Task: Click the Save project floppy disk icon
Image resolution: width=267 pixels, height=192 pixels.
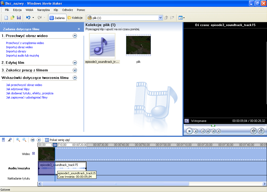Action: coord(19,18)
